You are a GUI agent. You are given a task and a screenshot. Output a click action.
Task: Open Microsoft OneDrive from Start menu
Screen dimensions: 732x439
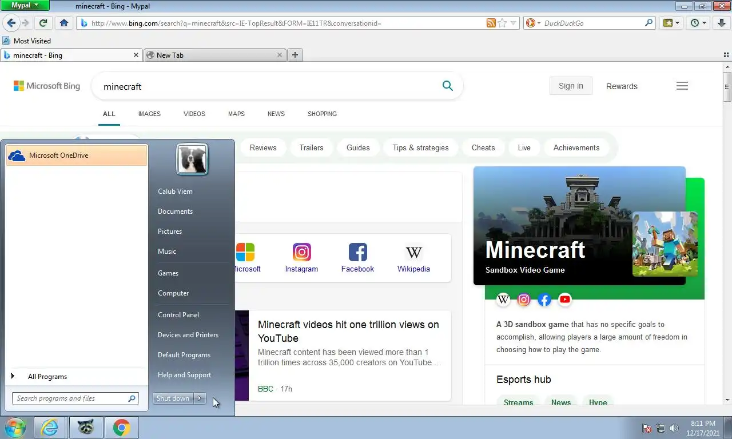tap(77, 155)
